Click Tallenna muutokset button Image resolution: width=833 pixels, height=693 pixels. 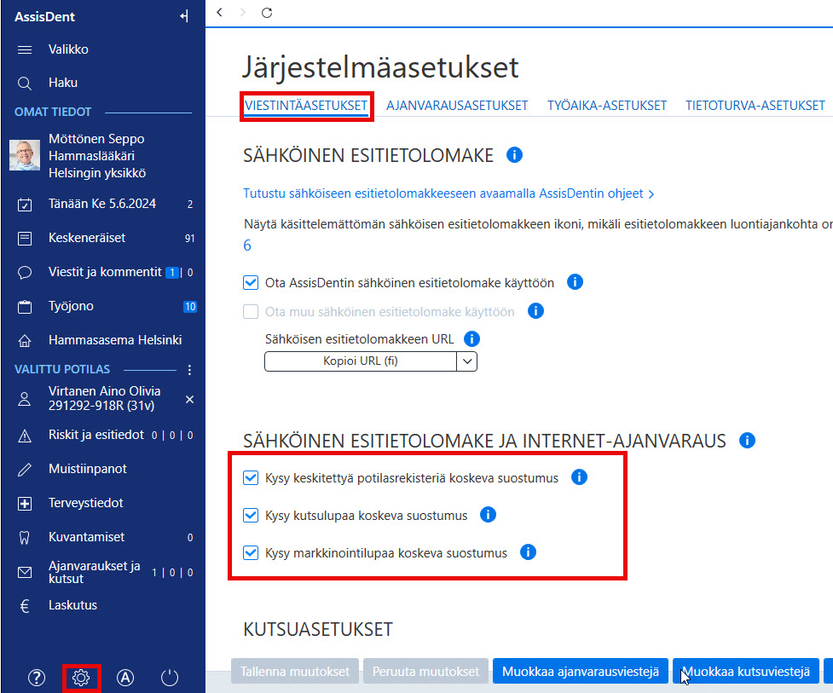tap(295, 672)
